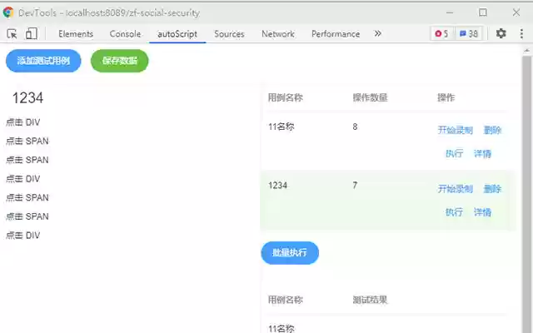Click 11名称 in the results table
The image size is (533, 333).
coord(281,329)
